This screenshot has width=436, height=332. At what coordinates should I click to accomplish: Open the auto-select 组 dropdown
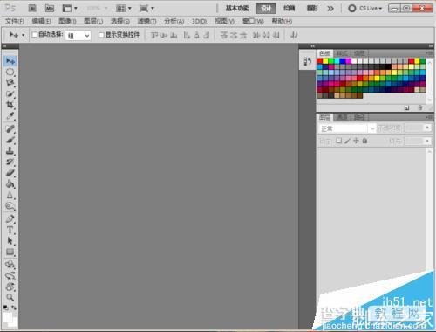(78, 36)
